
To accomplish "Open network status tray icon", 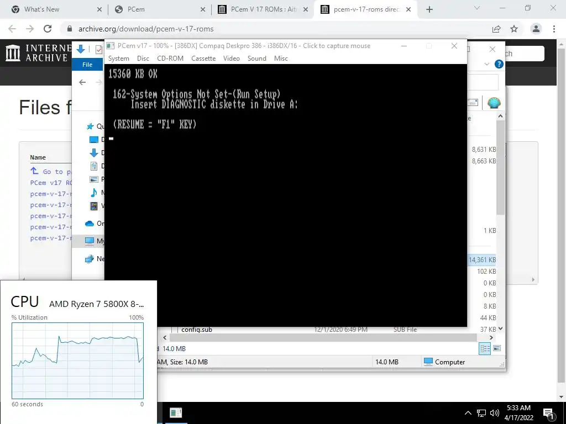I will click(x=481, y=413).
